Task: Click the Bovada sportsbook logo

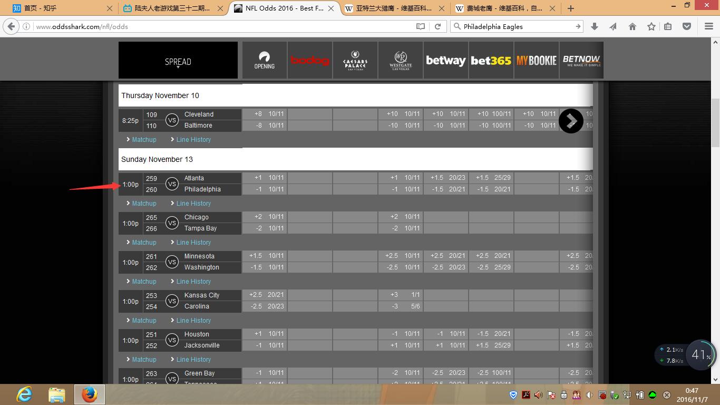Action: pyautogui.click(x=310, y=61)
